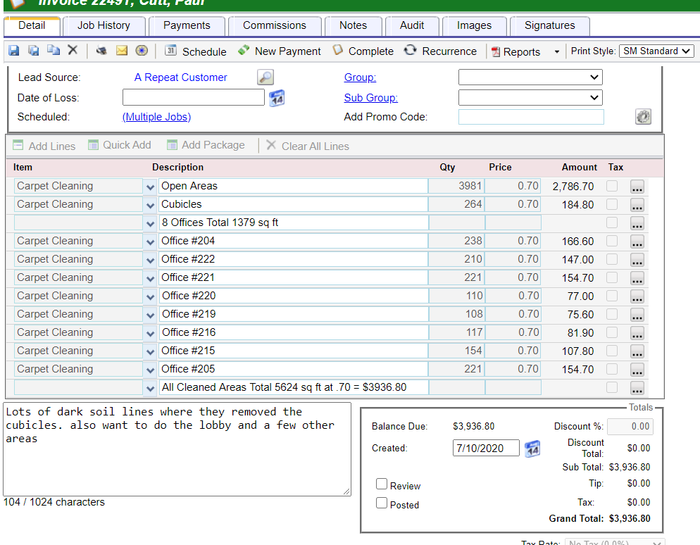Toggle the Tax checkbox for Open Areas line
This screenshot has width=700, height=545.
coord(612,186)
